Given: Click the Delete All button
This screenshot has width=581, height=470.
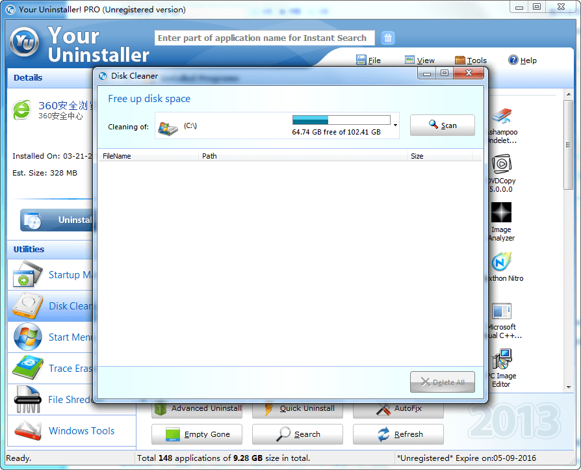Looking at the screenshot, I should (x=442, y=382).
